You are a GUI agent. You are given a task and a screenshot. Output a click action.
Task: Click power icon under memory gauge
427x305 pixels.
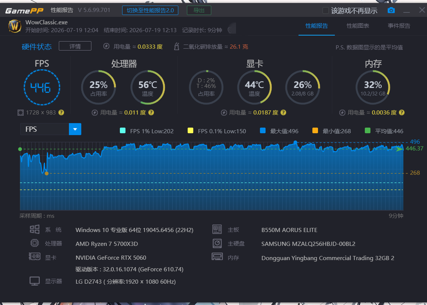click(342, 113)
